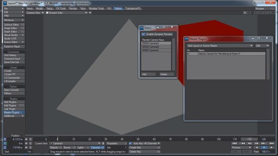Screen dimensions: 278x156
Task: Select the 00050 CameraB key row
Action: point(156,47)
